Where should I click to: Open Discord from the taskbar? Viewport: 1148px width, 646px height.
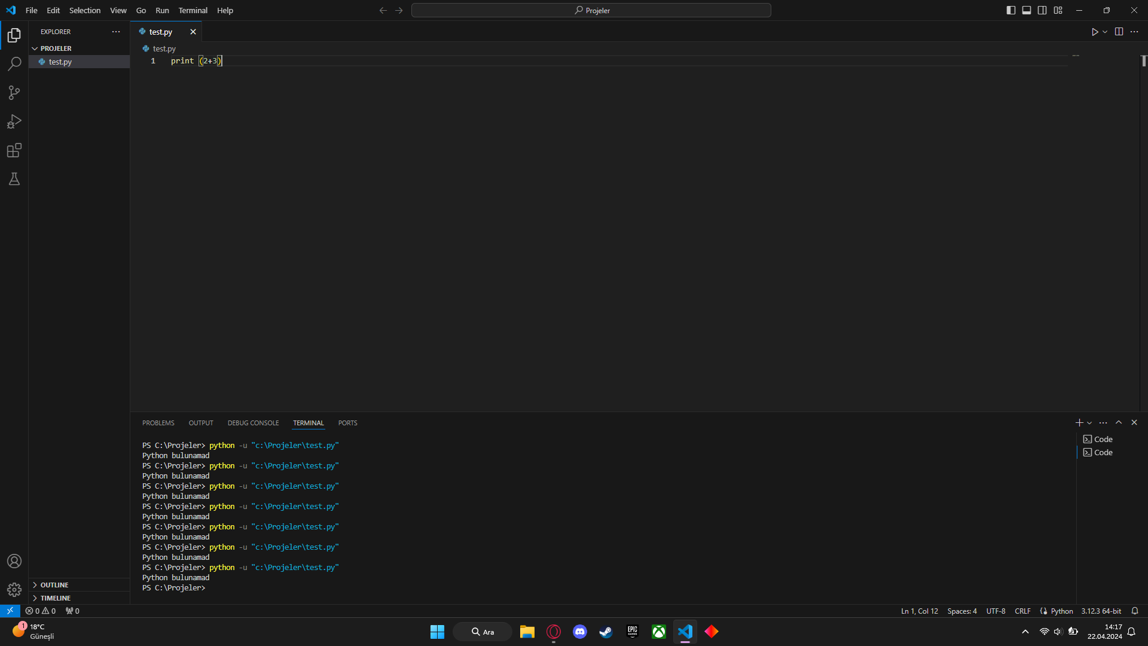[580, 632]
